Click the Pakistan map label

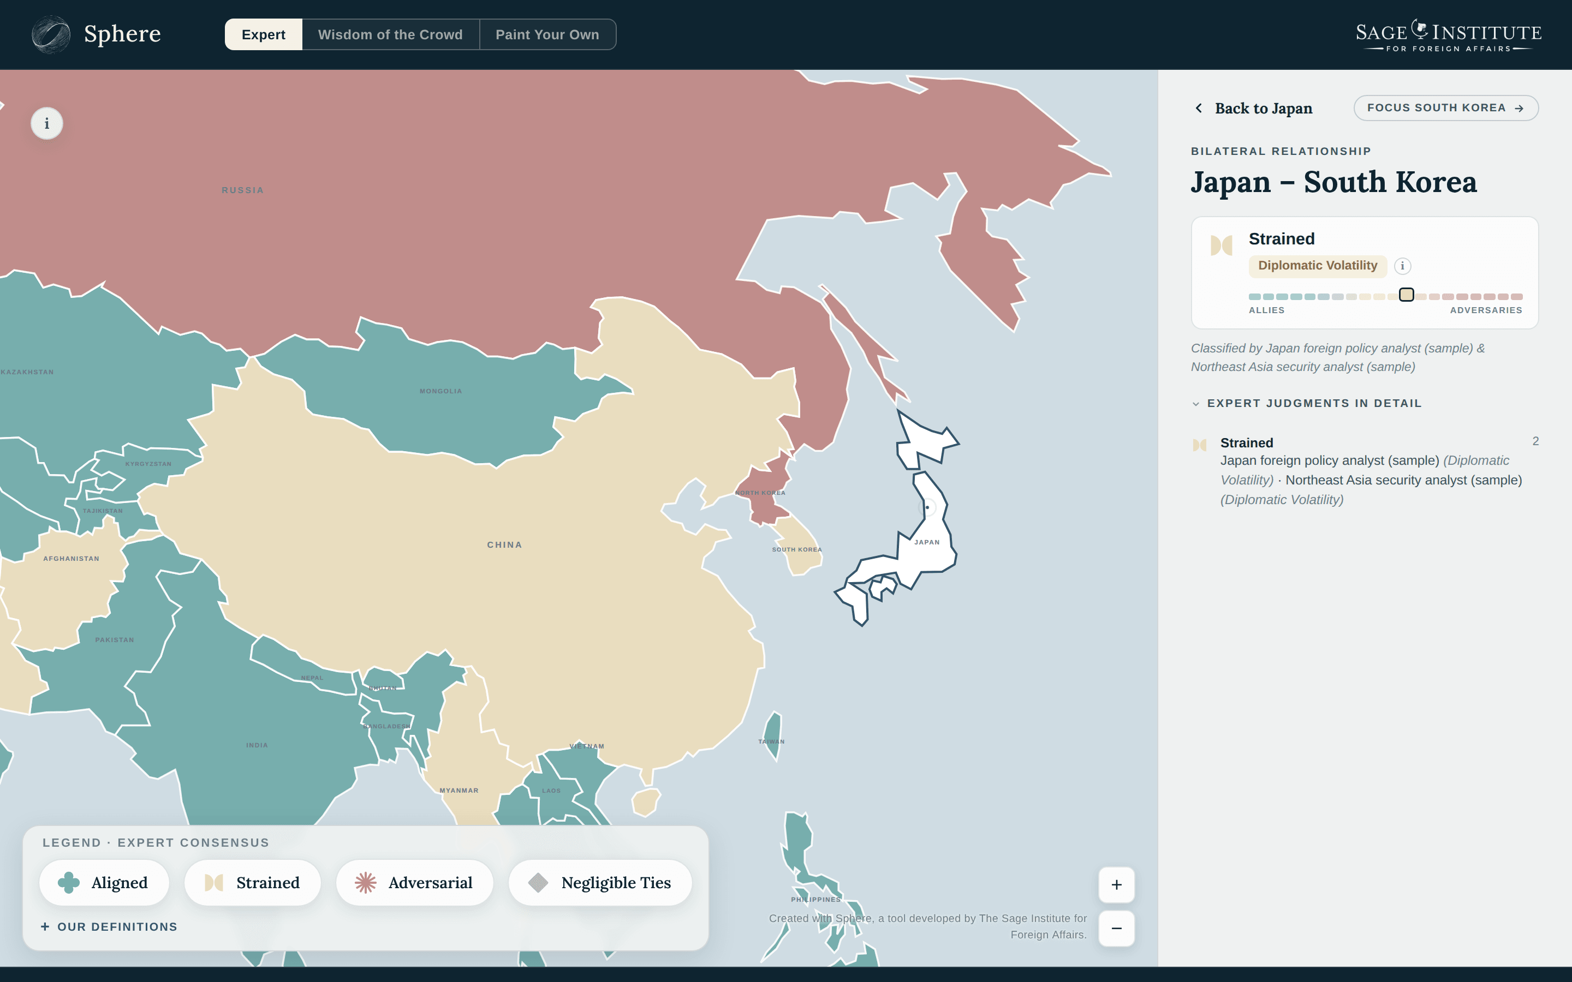pyautogui.click(x=114, y=640)
